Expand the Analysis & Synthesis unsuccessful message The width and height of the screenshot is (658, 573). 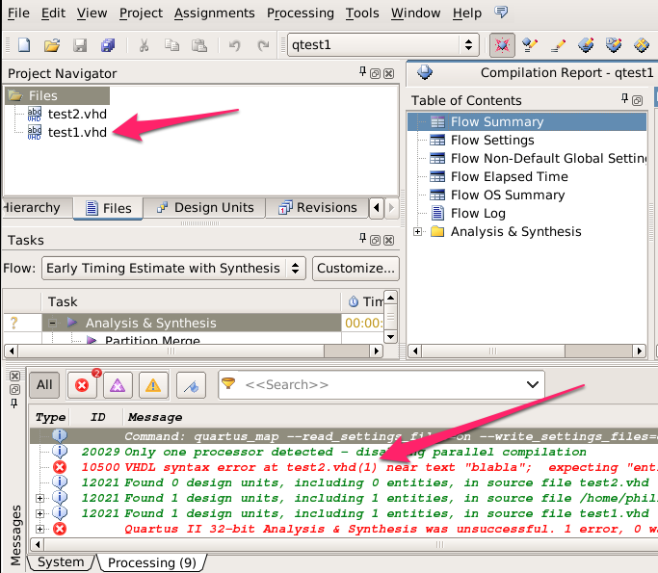(39, 529)
